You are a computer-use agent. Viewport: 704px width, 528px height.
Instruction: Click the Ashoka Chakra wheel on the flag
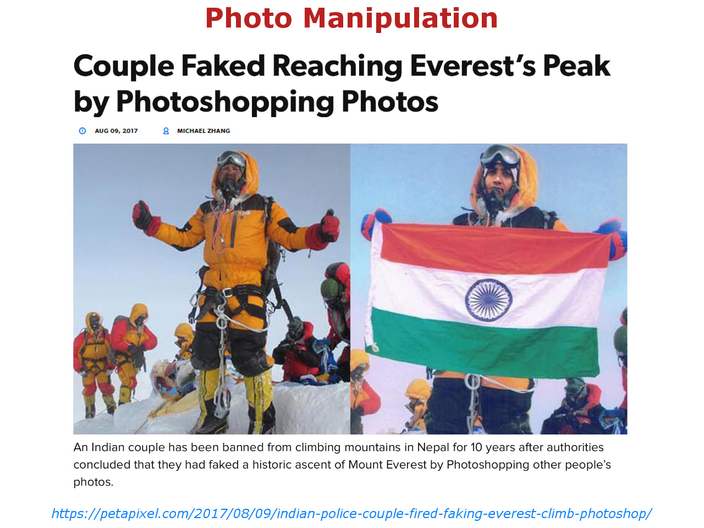(x=488, y=300)
